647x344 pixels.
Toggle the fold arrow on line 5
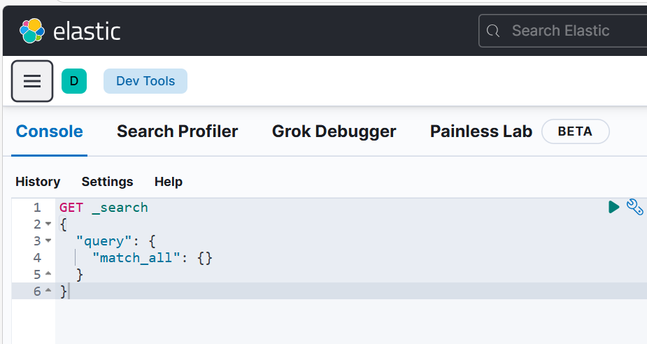coord(48,275)
